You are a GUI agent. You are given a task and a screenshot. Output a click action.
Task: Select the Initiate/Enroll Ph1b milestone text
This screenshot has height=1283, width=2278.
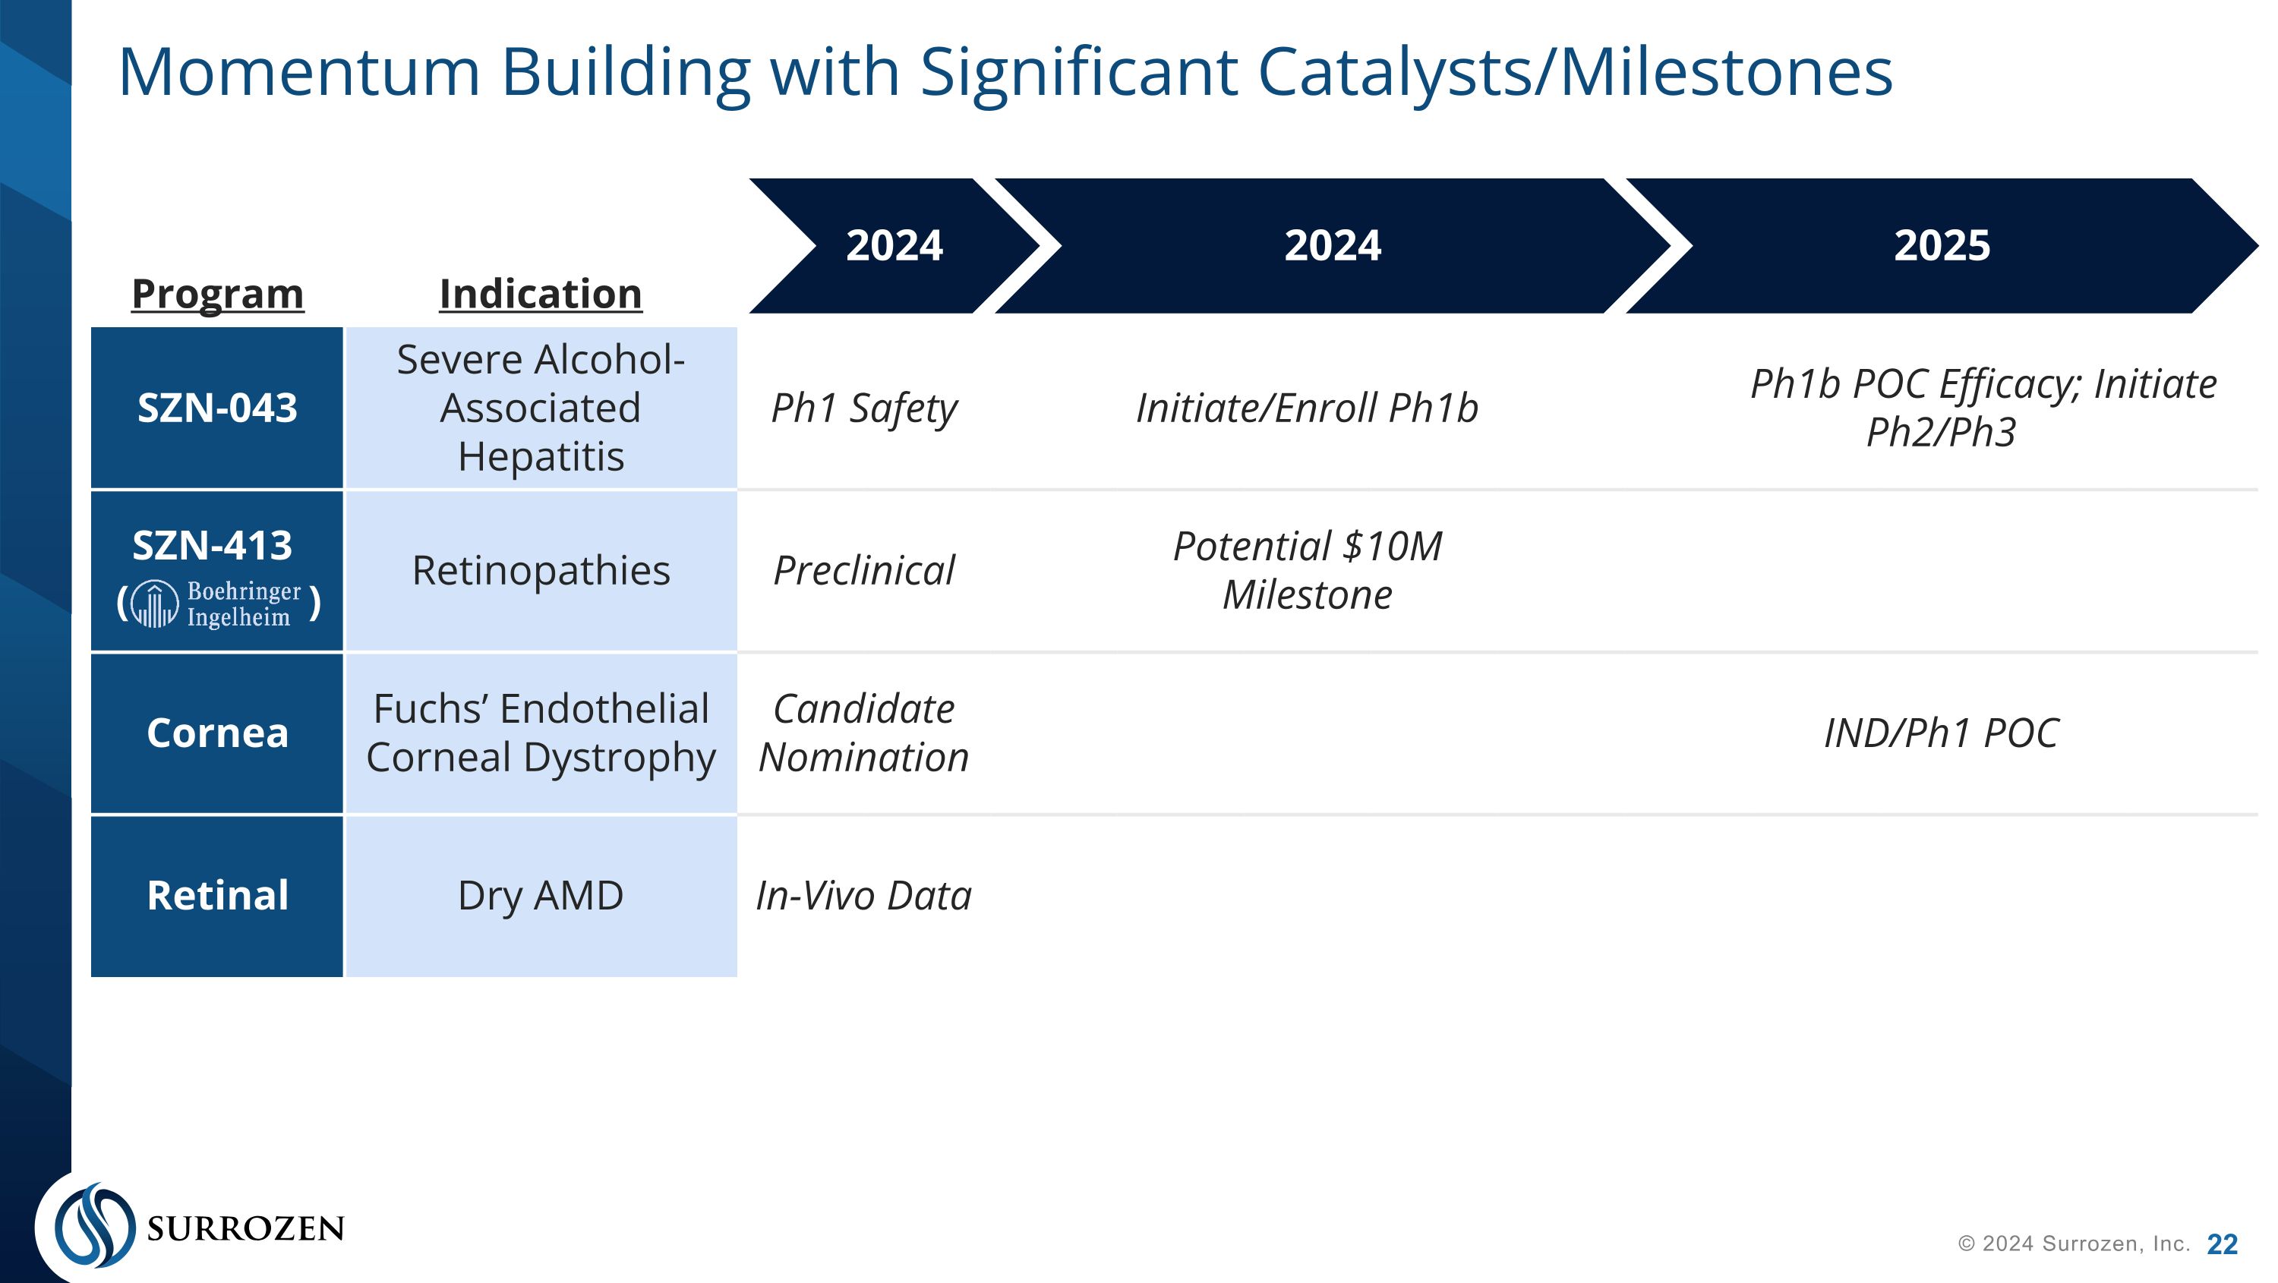1307,408
